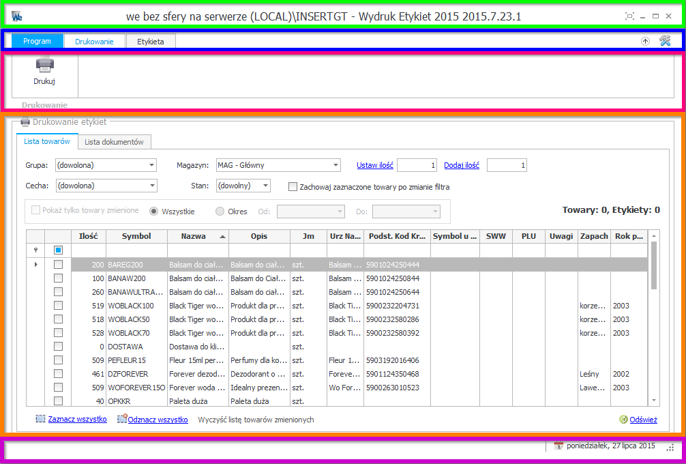Click the Dodaj ilość link
This screenshot has height=464, width=686.
462,165
